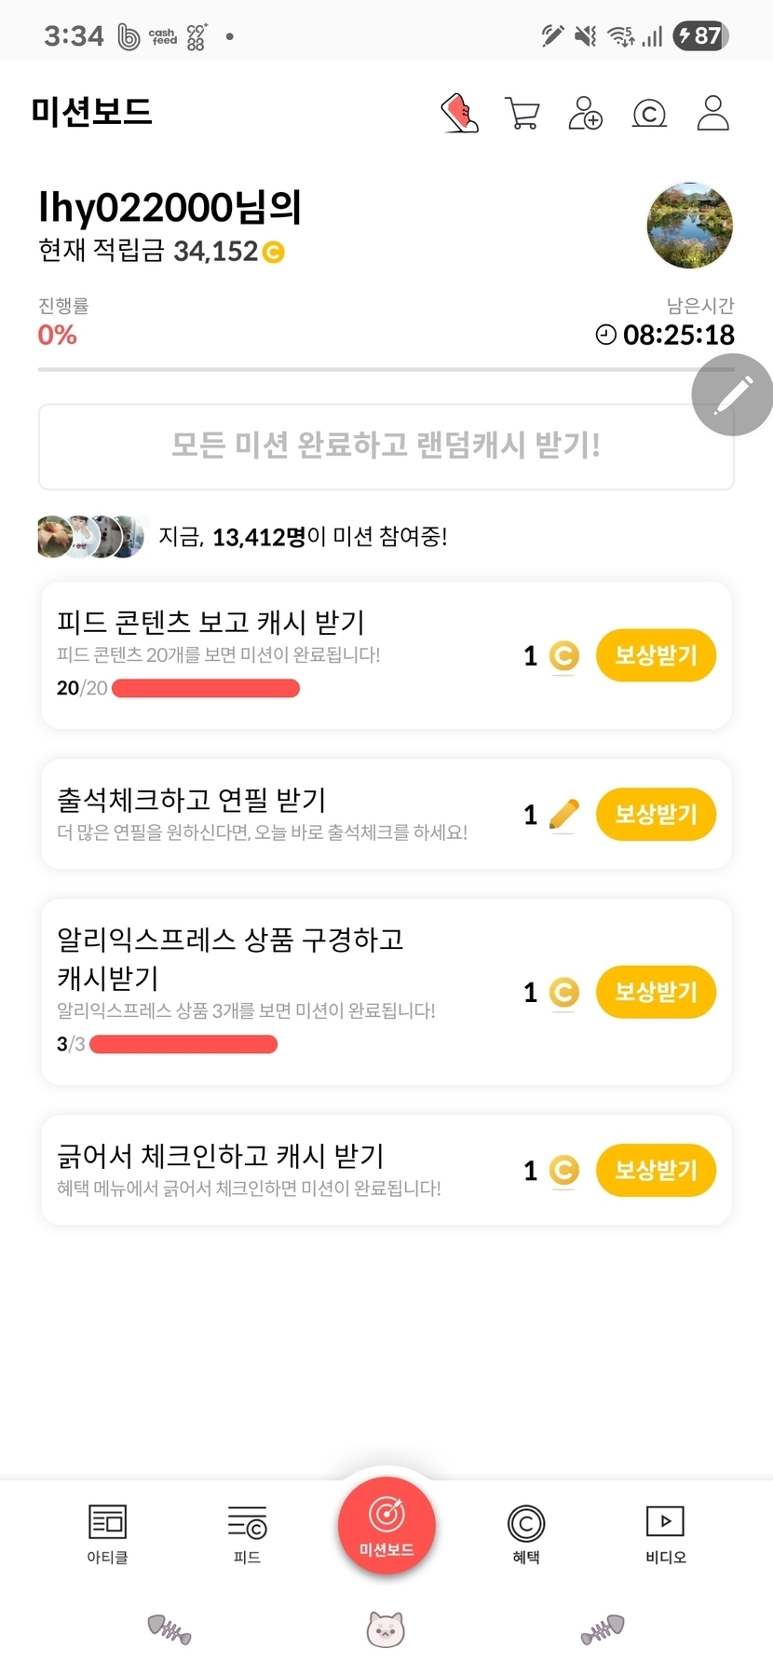Image resolution: width=773 pixels, height=1676 pixels.
Task: Tap the red sneaker icon in header
Action: pos(459,114)
